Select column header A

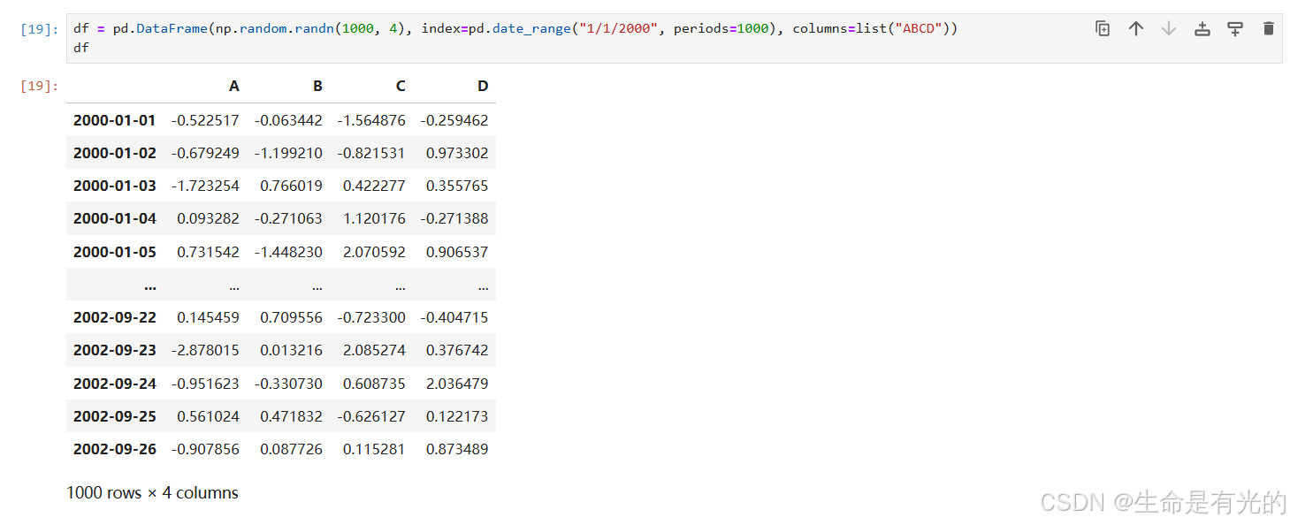[x=234, y=86]
